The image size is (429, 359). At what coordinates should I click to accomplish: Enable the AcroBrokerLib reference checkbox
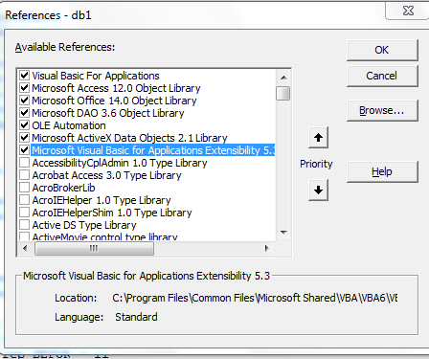[x=24, y=188]
